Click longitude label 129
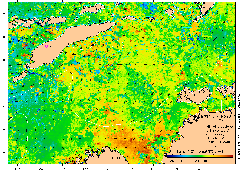Image resolution: width=241 pixels, height=172 pixels. tap(154, 169)
